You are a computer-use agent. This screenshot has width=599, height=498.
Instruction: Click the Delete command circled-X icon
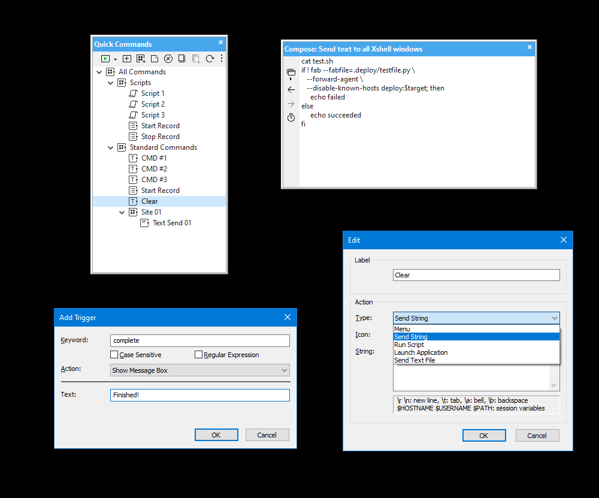[168, 59]
